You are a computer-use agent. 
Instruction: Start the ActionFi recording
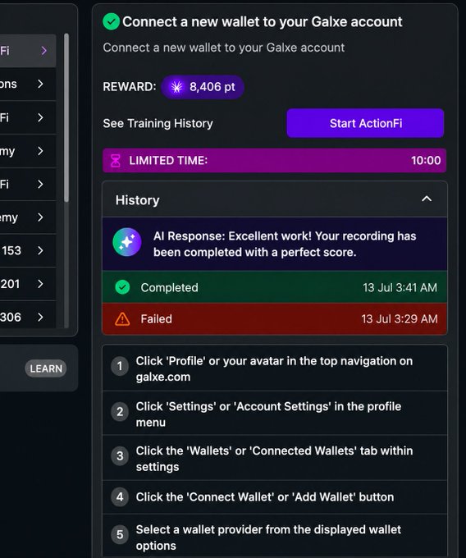point(365,123)
